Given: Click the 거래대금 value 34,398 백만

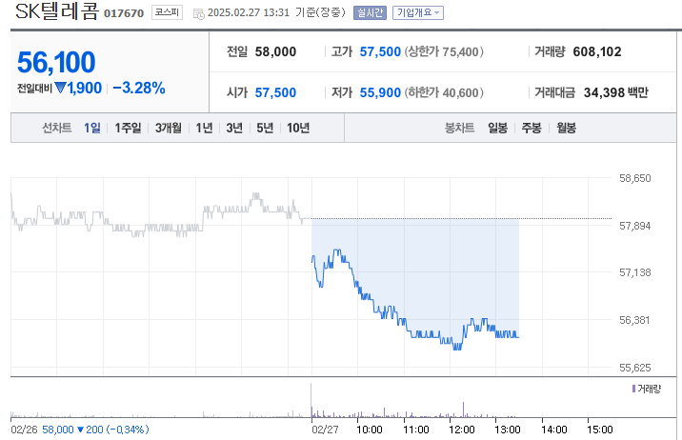Looking at the screenshot, I should 616,92.
